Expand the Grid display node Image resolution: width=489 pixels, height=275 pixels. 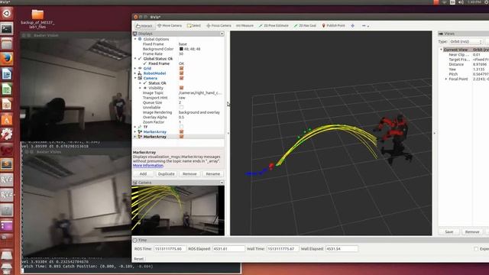[x=135, y=68]
